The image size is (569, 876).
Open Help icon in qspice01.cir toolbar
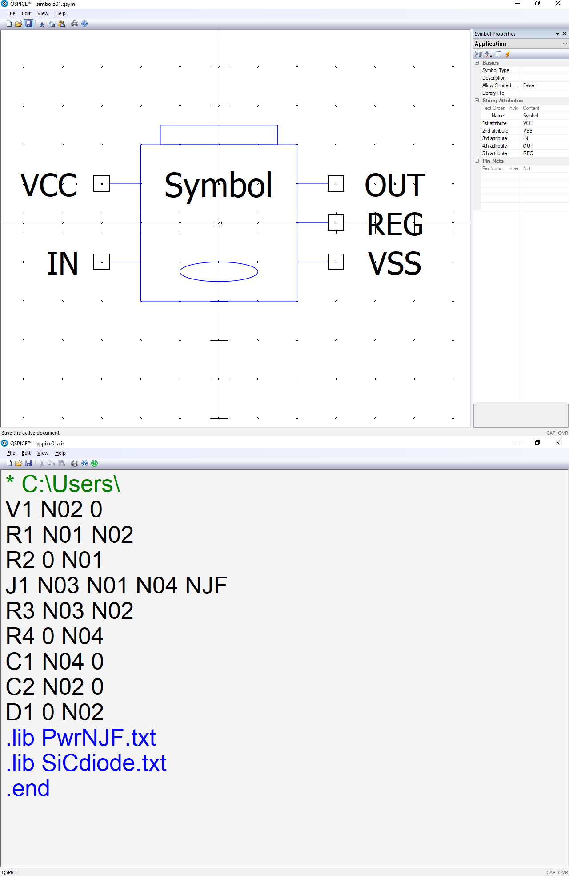pyautogui.click(x=84, y=463)
